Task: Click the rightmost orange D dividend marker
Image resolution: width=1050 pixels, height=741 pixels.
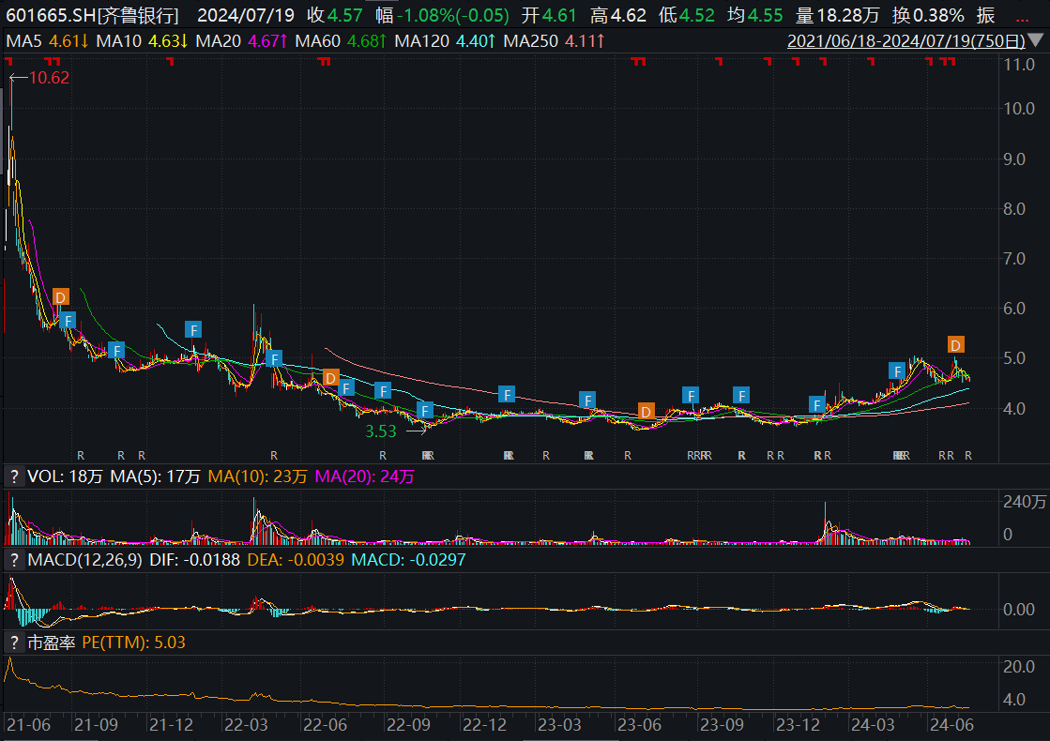Action: 955,344
